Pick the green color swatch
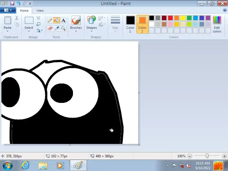The height and width of the screenshot is (171, 228). coord(189,18)
